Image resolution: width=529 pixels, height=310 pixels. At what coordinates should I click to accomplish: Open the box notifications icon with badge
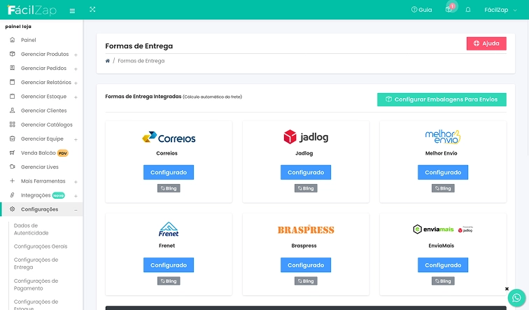(450, 8)
